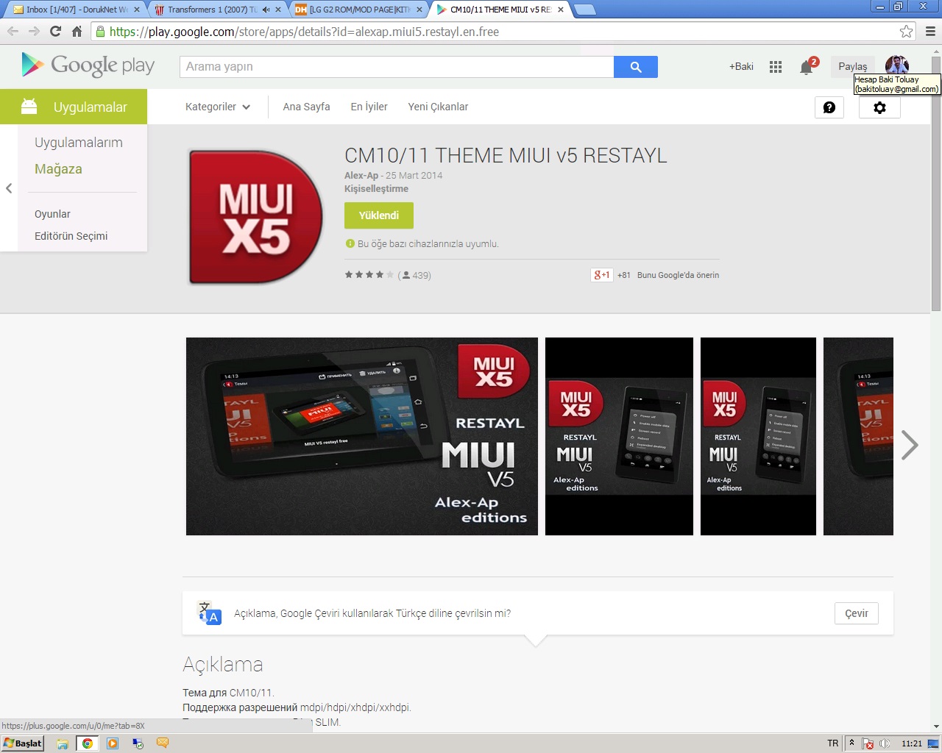Click the browser back arrow
942x753 pixels.
[13, 32]
